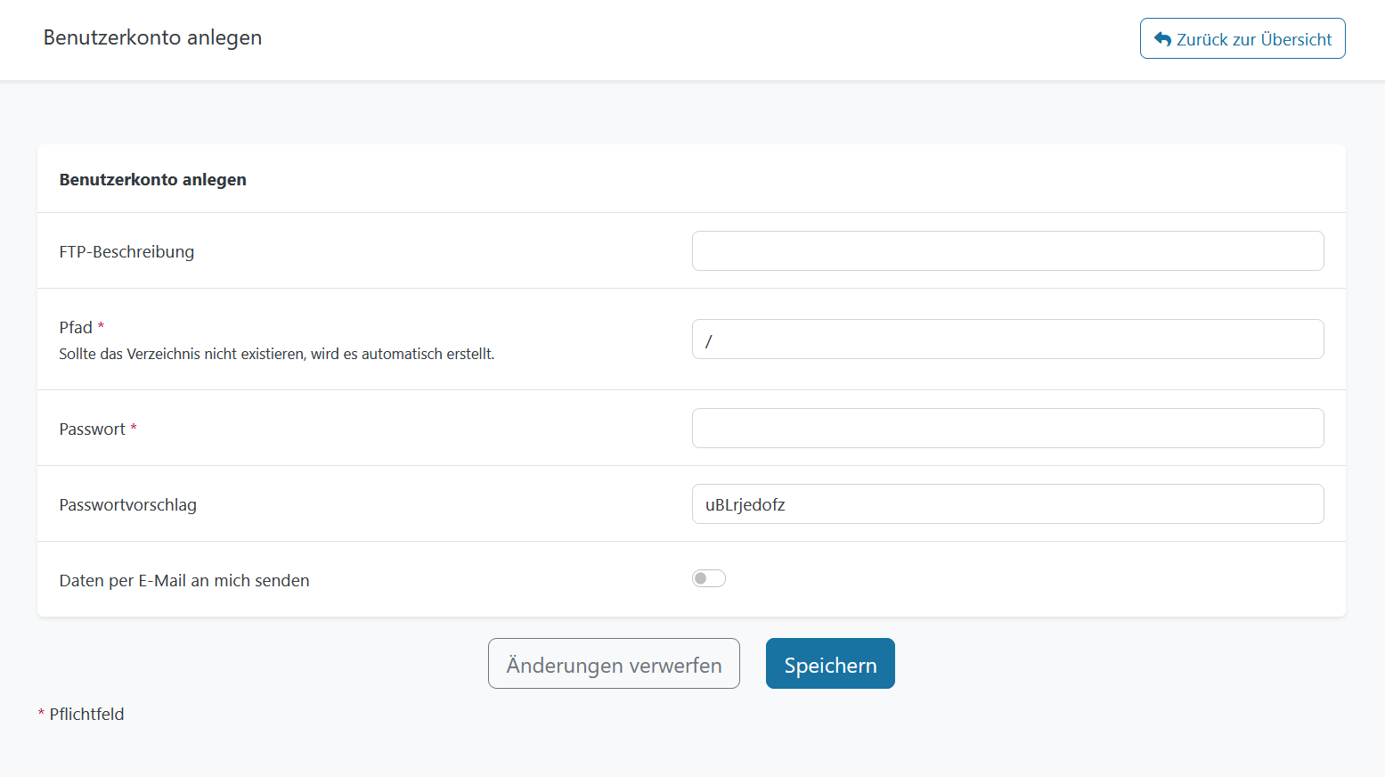Click the 'Benutzerkonto anlegen' page title
1385x777 pixels.
tap(152, 37)
